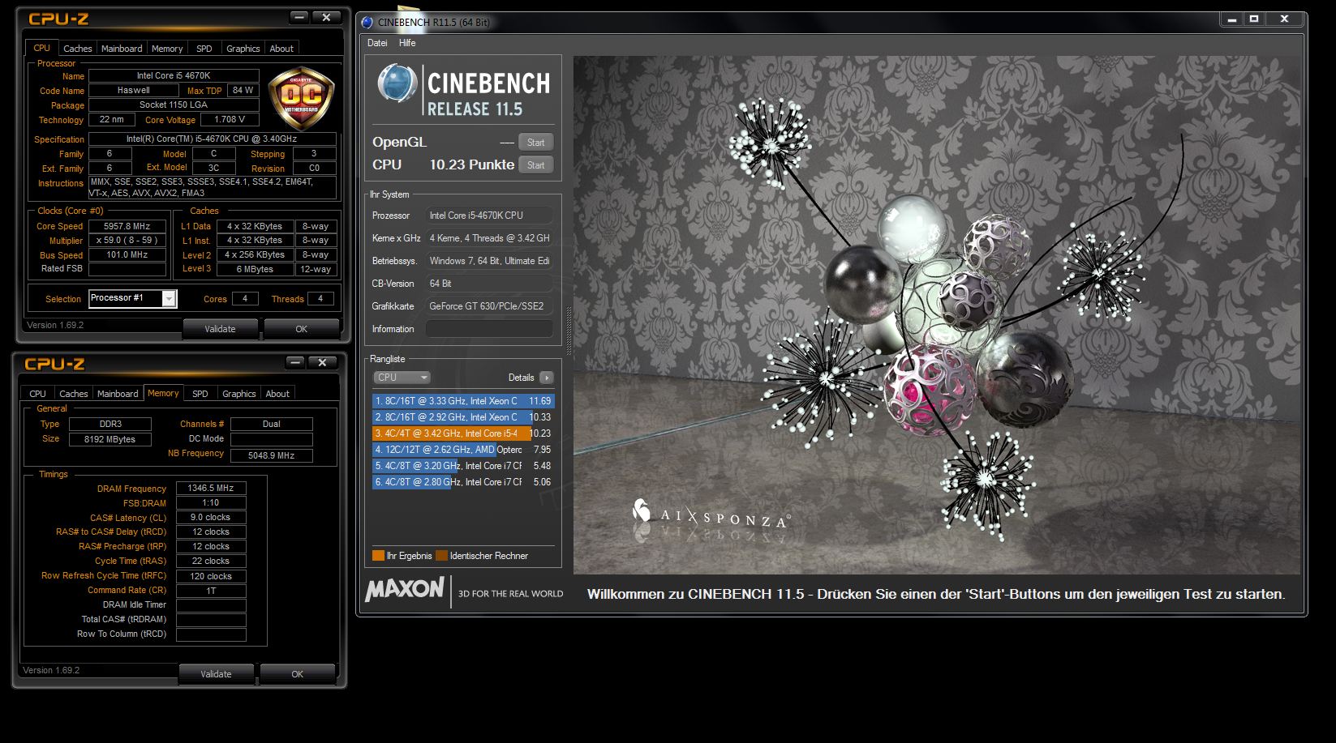This screenshot has height=743, width=1336.
Task: Open the Hilfe menu in Cinebench
Action: [x=407, y=43]
